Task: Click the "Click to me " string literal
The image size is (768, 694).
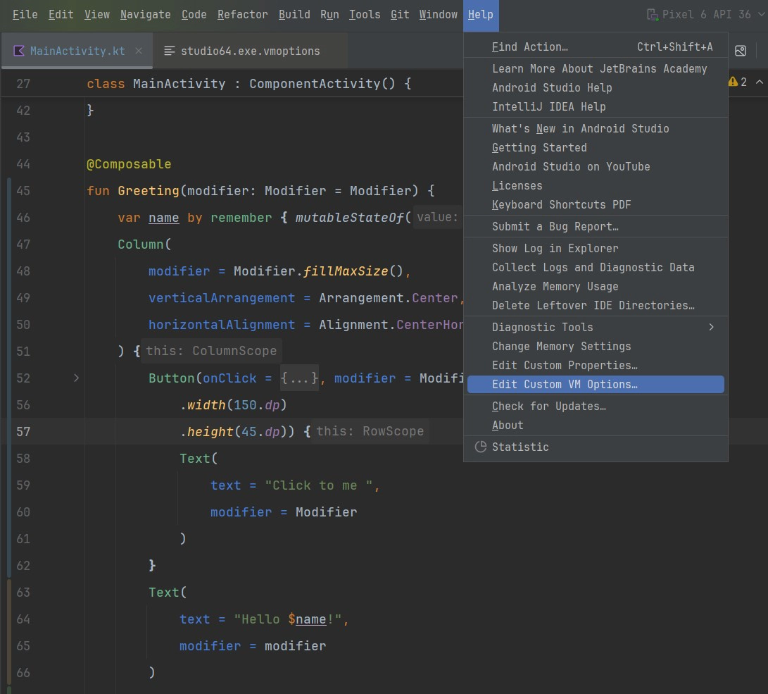Action: click(x=319, y=485)
